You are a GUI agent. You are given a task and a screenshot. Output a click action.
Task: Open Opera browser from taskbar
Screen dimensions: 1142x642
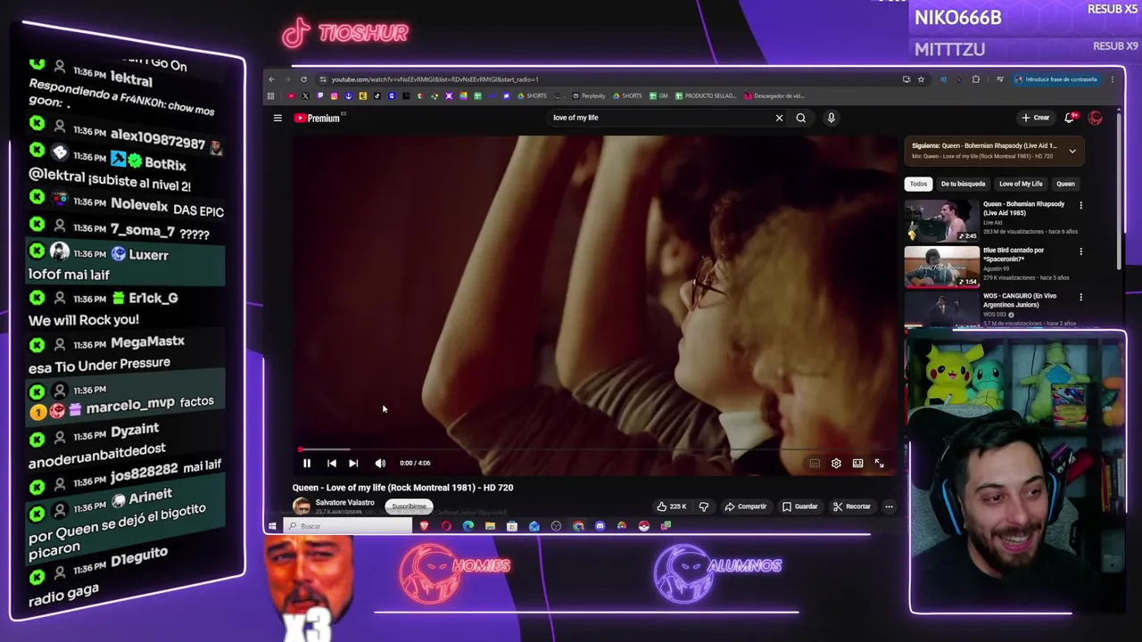(x=446, y=526)
